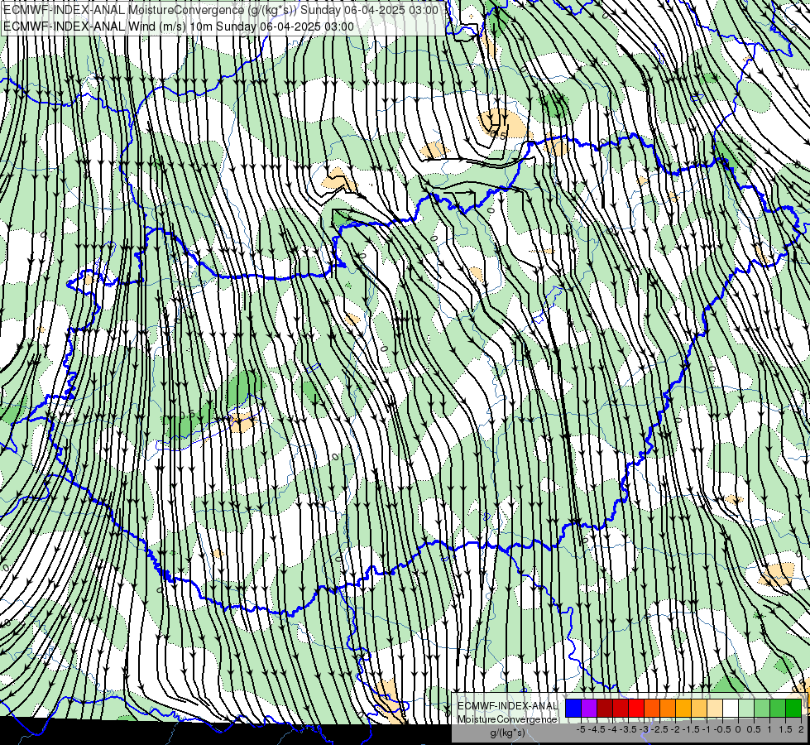Click the white legend swatch
Image resolution: width=810 pixels, height=745 pixels.
point(731,709)
